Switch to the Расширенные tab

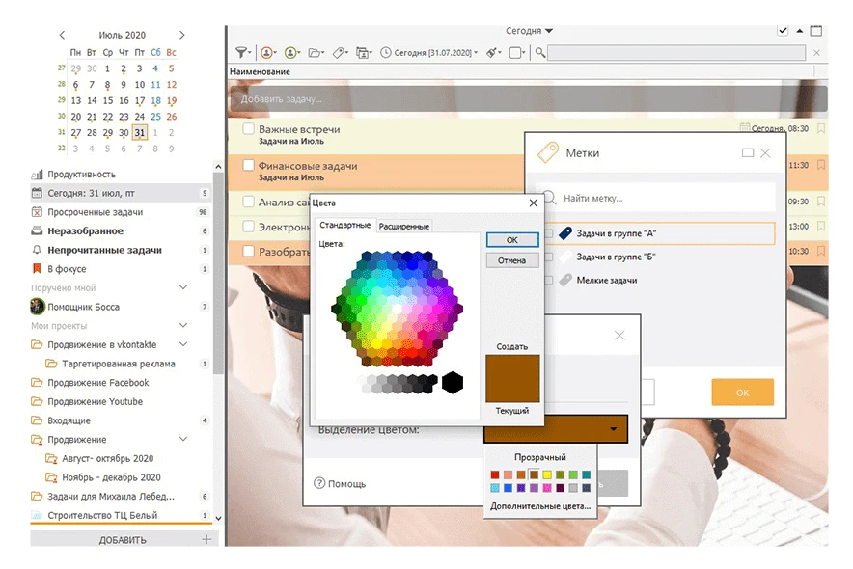point(403,226)
